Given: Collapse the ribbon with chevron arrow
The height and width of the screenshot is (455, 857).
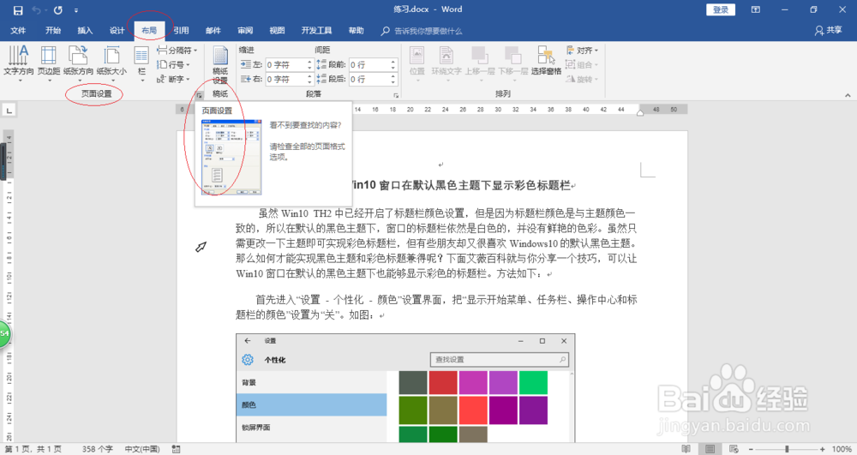Looking at the screenshot, I should pos(848,95).
